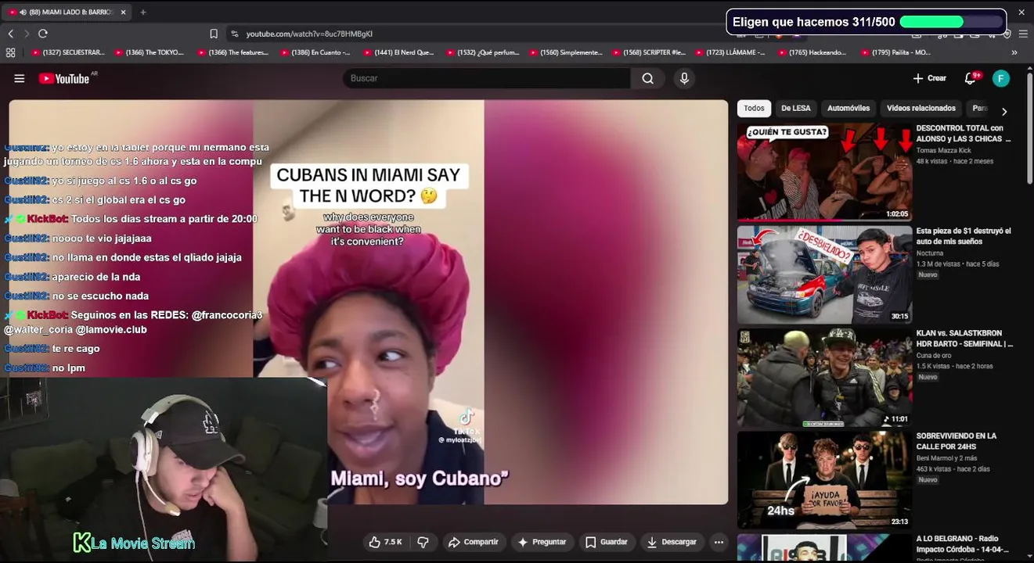Viewport: 1034px width, 563px height.
Task: Select the 'Automóviles' filter chip
Action: 848,108
